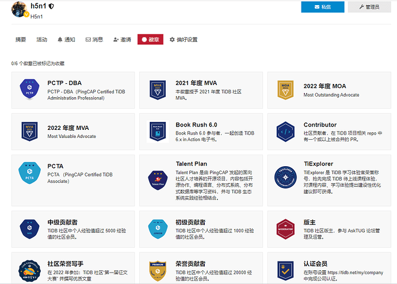Open the 摘要 tab
397x284 pixels.
[x=21, y=40]
